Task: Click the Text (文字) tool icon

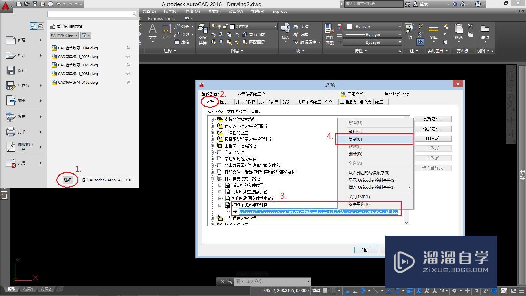Action: [152, 29]
